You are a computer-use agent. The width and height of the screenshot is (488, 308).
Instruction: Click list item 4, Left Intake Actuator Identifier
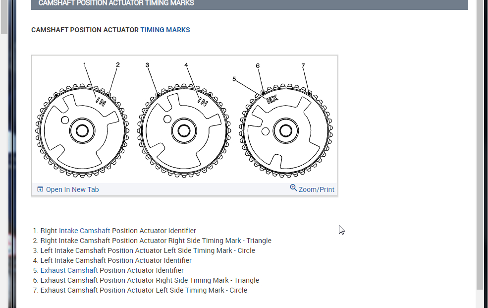click(115, 260)
